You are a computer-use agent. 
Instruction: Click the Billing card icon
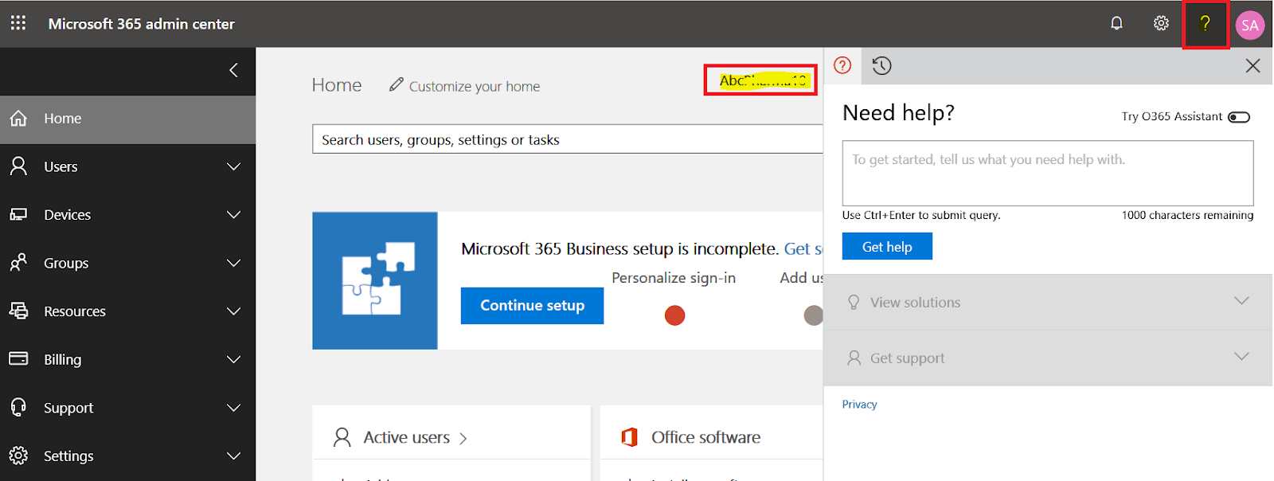pos(18,358)
